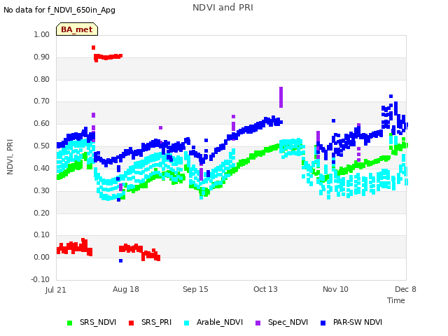
Task: Click the -0.10 y-axis tick label
Action: (41, 279)
